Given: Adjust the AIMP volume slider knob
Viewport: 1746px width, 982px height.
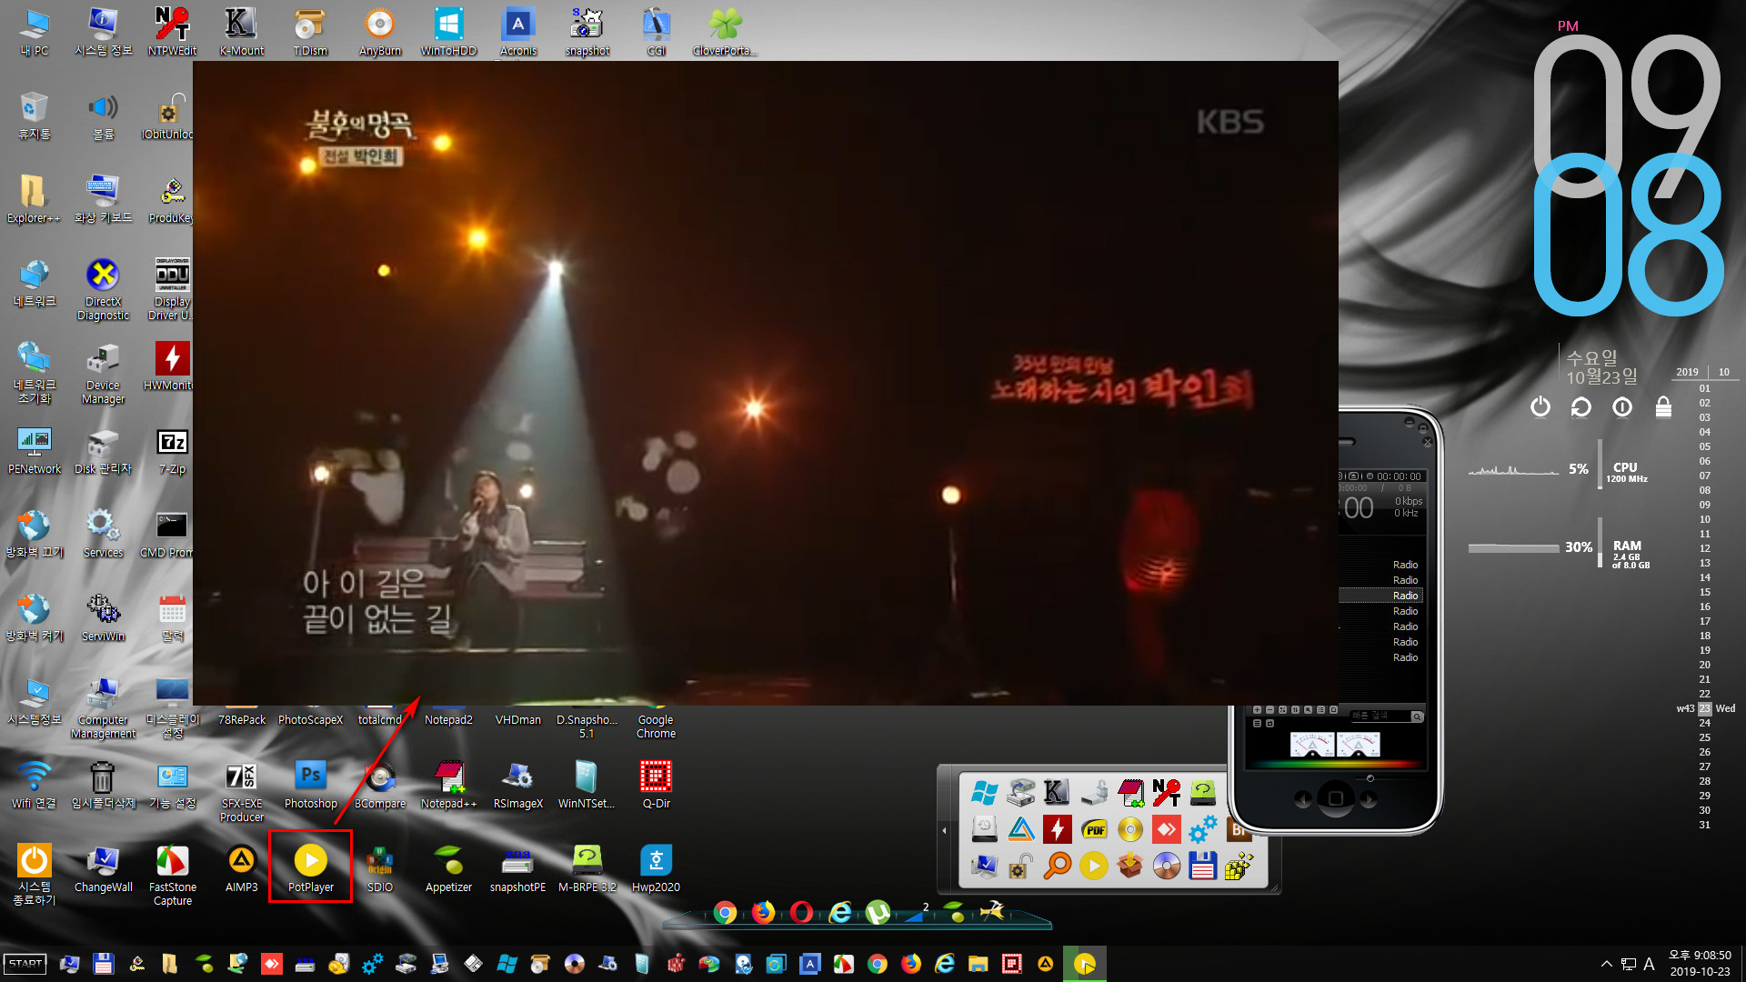Looking at the screenshot, I should pyautogui.click(x=1370, y=778).
